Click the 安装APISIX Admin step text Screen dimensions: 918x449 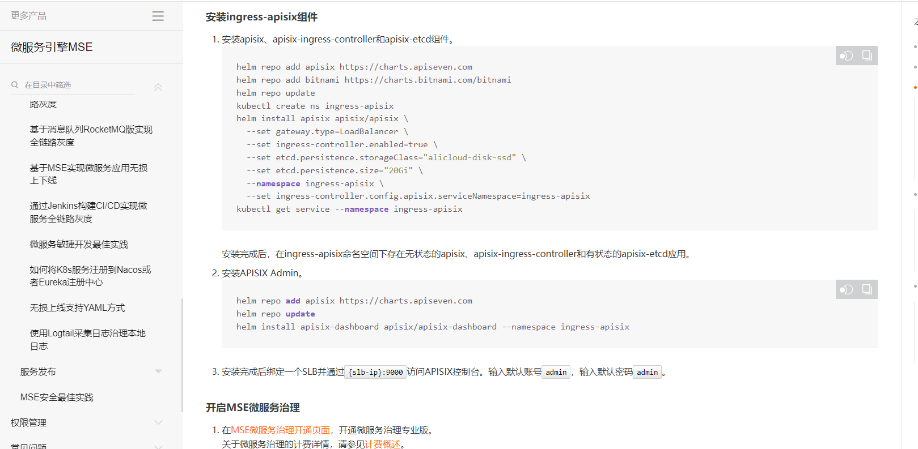(x=264, y=273)
